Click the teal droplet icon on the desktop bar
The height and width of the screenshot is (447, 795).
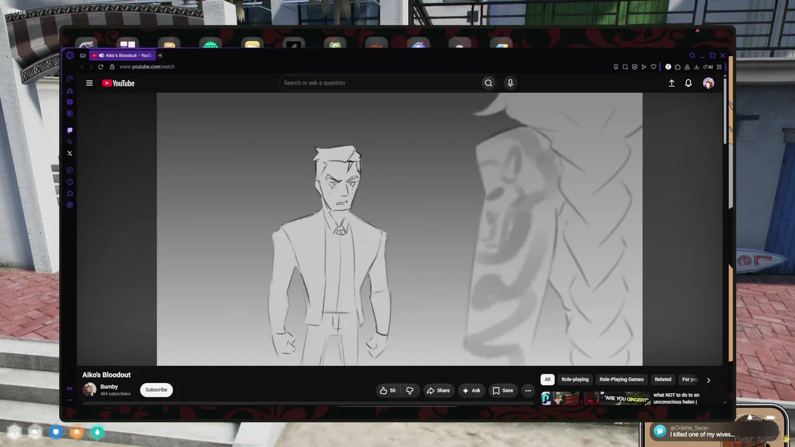tap(98, 432)
